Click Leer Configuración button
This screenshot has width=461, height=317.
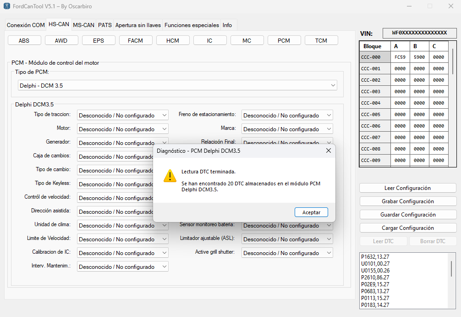pyautogui.click(x=407, y=188)
